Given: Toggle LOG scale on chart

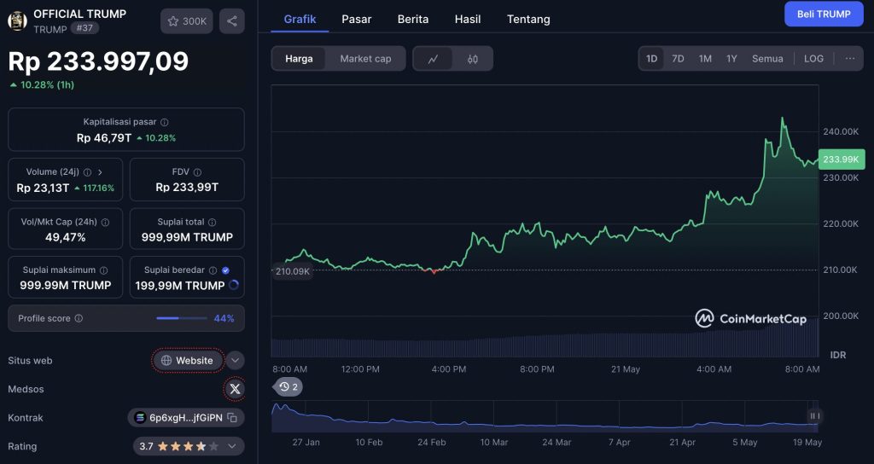Looking at the screenshot, I should (813, 59).
